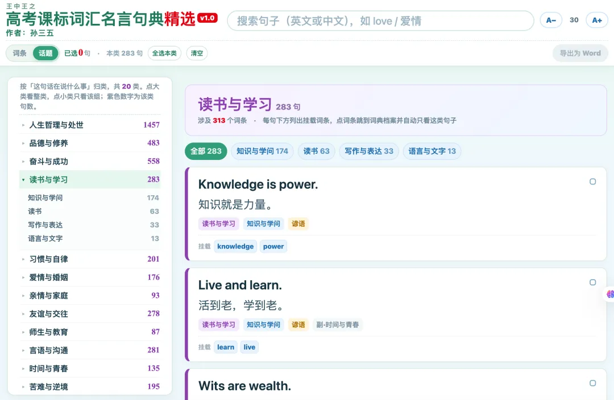Tick checkbox on Wits are wealth card

click(x=592, y=383)
